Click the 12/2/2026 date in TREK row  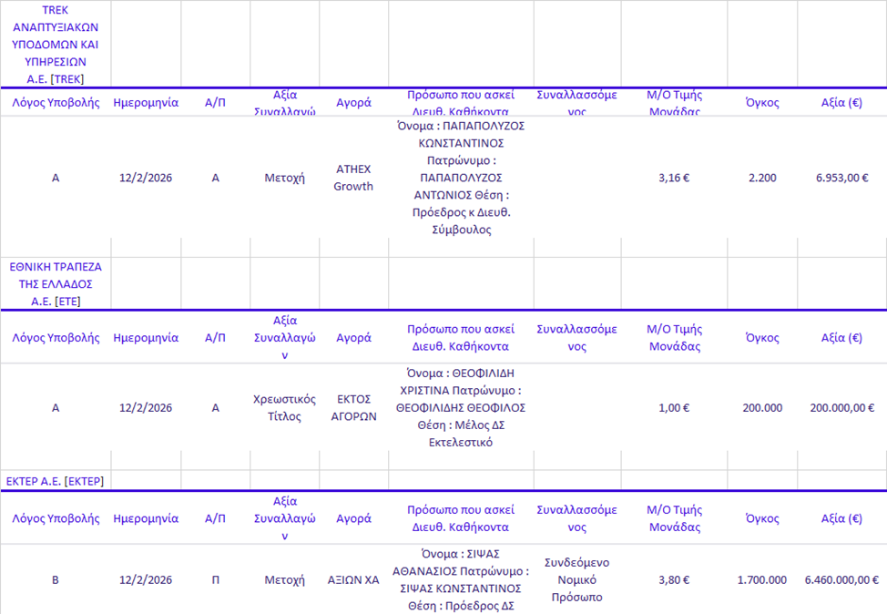(146, 178)
